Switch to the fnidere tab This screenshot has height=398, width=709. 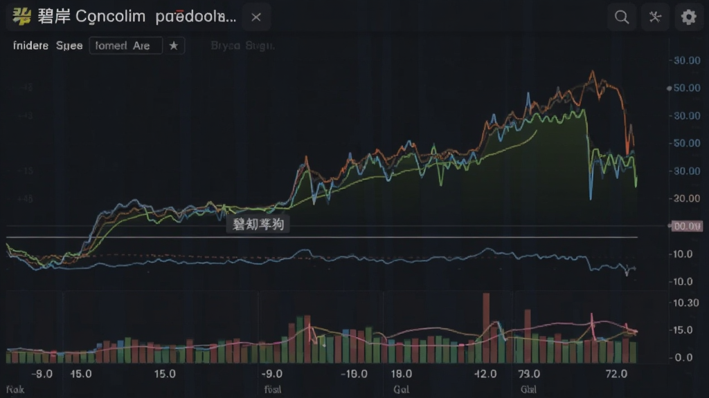(30, 46)
